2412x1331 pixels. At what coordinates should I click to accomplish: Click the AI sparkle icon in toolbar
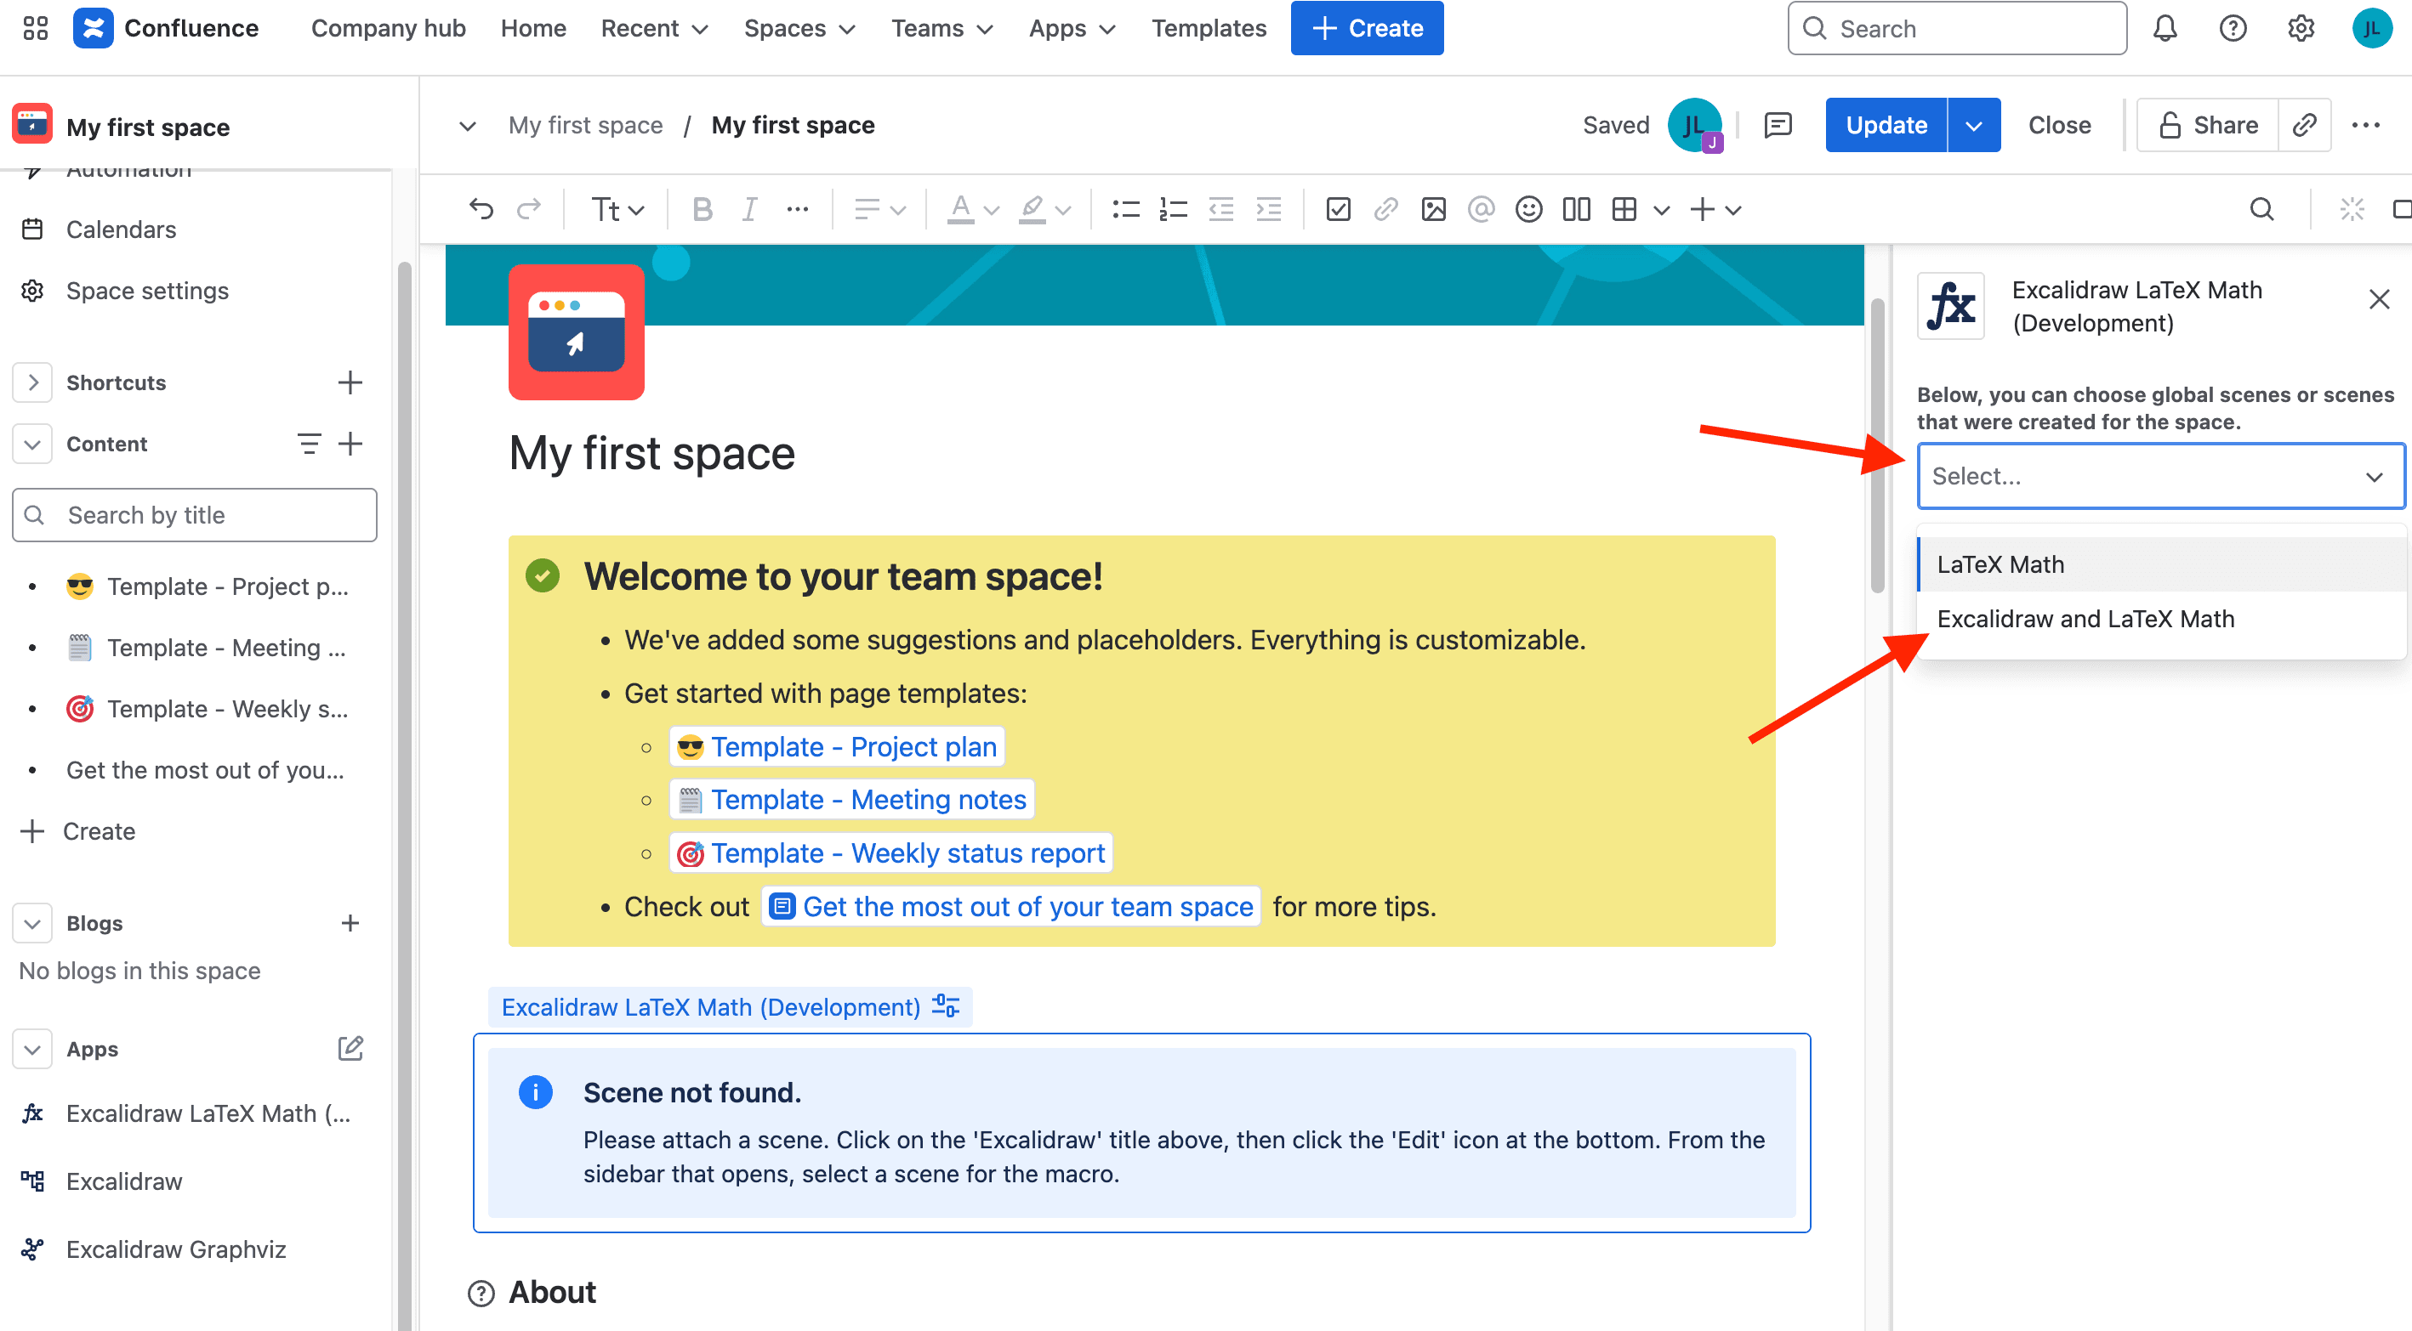[2351, 209]
